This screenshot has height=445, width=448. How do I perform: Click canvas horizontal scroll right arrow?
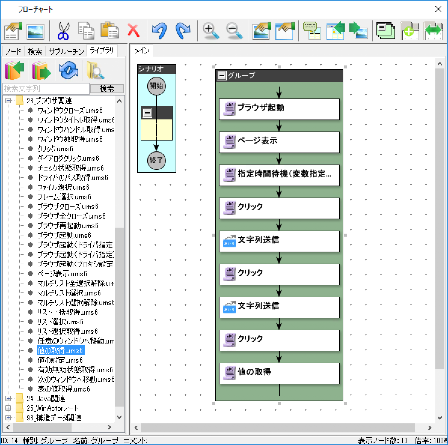[x=430, y=428]
